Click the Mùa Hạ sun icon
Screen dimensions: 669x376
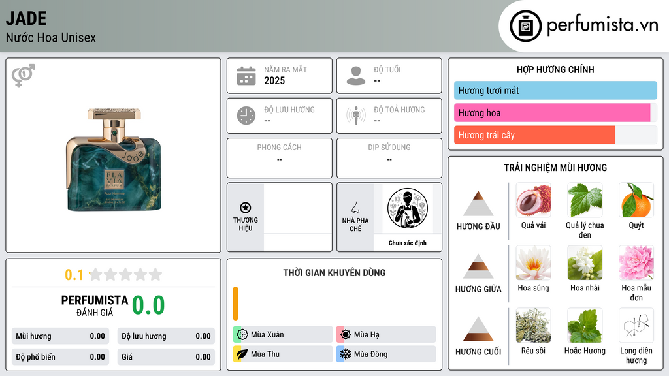[x=346, y=335]
